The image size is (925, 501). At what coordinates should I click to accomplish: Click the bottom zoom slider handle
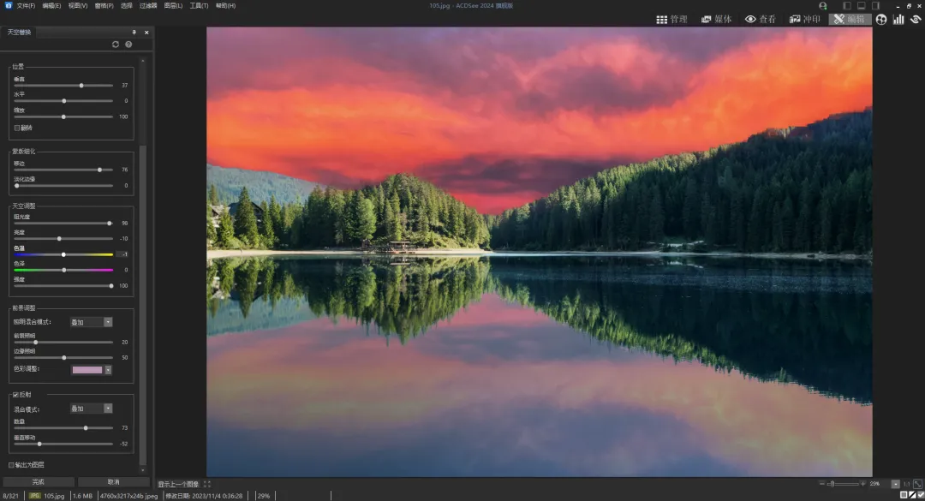[832, 484]
